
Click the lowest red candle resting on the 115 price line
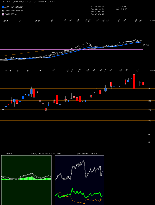[46, 109]
